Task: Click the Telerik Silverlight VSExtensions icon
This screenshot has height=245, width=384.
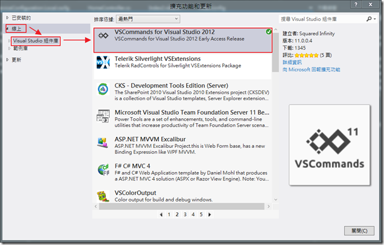Action: (103, 62)
